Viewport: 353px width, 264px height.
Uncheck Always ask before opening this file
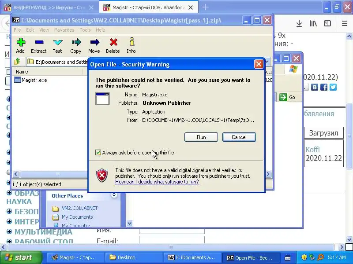point(98,153)
